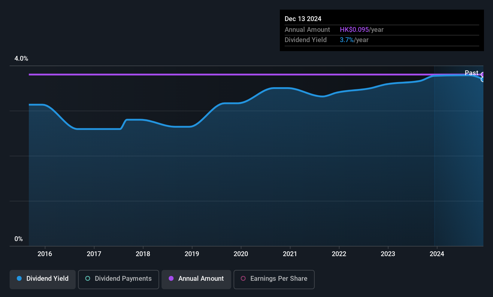493x297 pixels.
Task: Toggle the Annual Amount series
Action: pyautogui.click(x=196, y=279)
